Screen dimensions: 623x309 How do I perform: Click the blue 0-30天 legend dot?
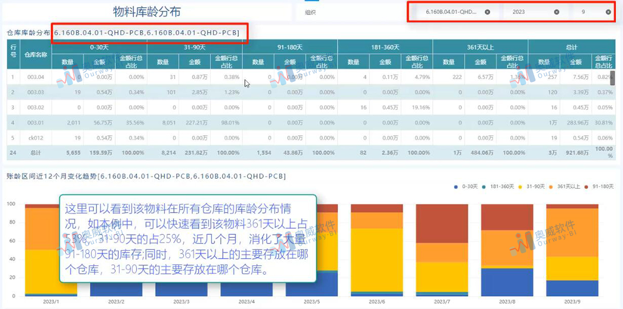point(456,186)
